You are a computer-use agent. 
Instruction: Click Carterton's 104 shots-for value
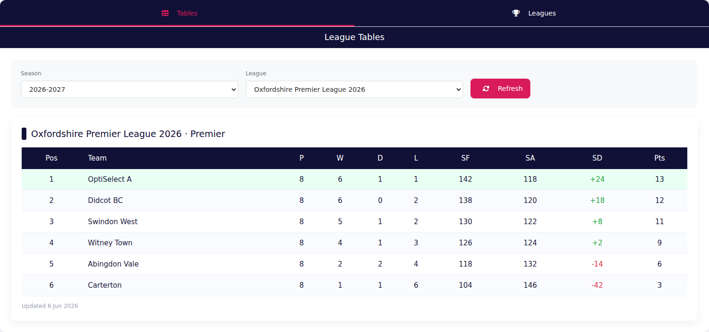click(x=465, y=285)
